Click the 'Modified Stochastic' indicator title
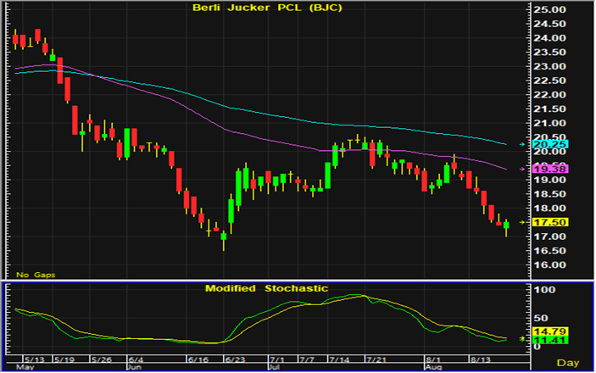596x373 pixels. pyautogui.click(x=266, y=288)
